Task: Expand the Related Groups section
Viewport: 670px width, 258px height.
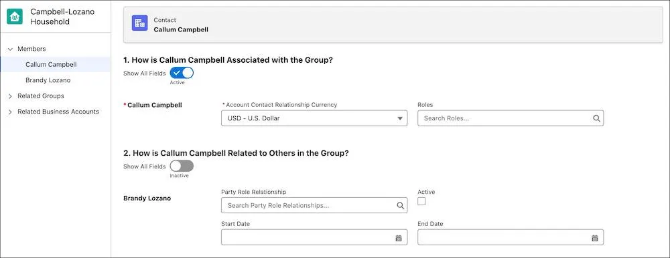Action: click(10, 96)
